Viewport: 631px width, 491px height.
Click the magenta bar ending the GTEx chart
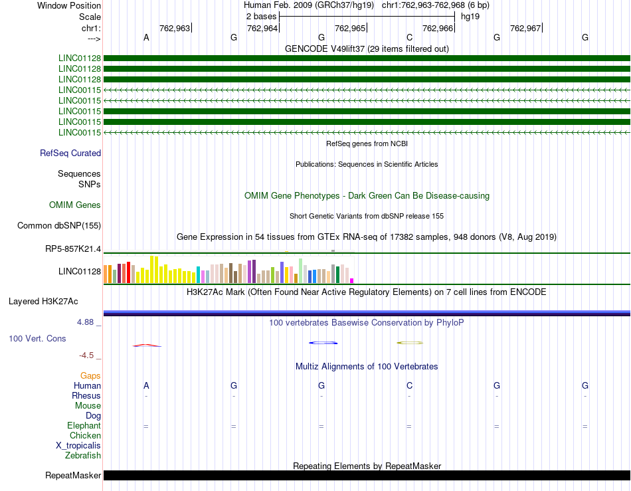coord(352,280)
